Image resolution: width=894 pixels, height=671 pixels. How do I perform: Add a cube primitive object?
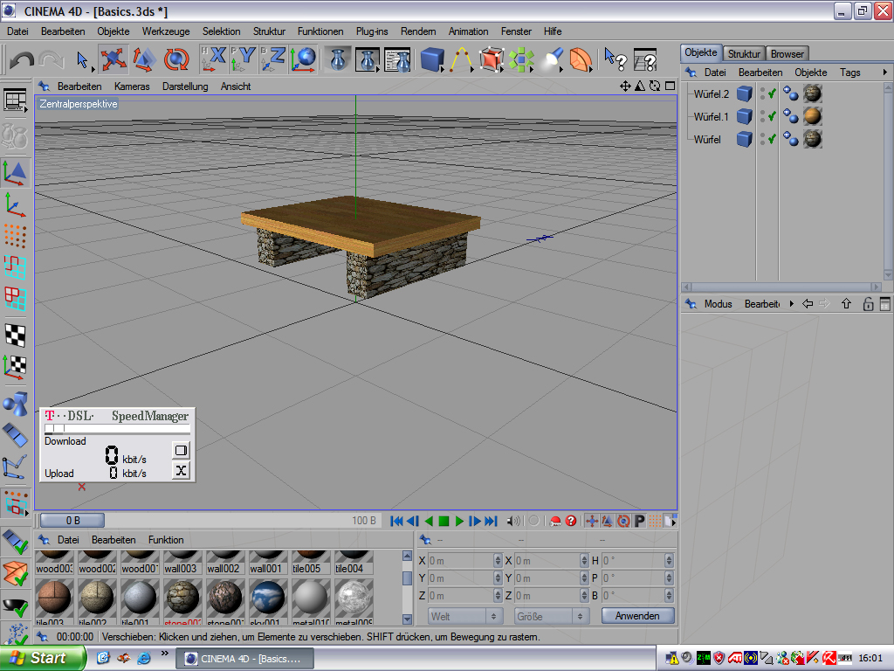click(x=431, y=59)
